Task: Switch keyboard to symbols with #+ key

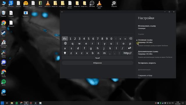Action: click(x=65, y=38)
